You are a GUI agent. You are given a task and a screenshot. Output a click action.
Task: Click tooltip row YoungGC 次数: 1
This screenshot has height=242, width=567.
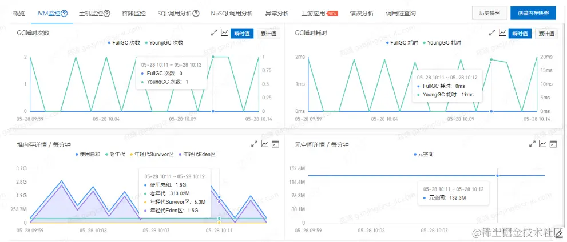165,82
